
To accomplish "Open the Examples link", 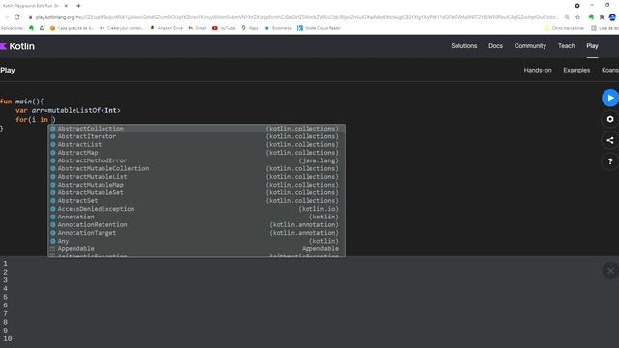I will 576,70.
